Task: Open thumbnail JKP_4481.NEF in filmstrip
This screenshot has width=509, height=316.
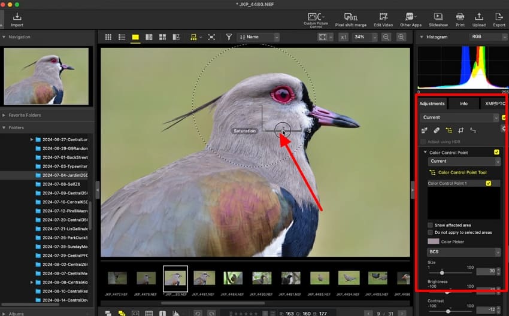Action: click(x=204, y=278)
